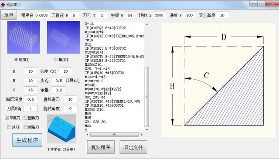Click the code line 'M09'

coord(88,114)
